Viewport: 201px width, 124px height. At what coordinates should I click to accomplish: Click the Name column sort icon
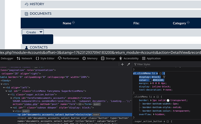(x=73, y=23)
